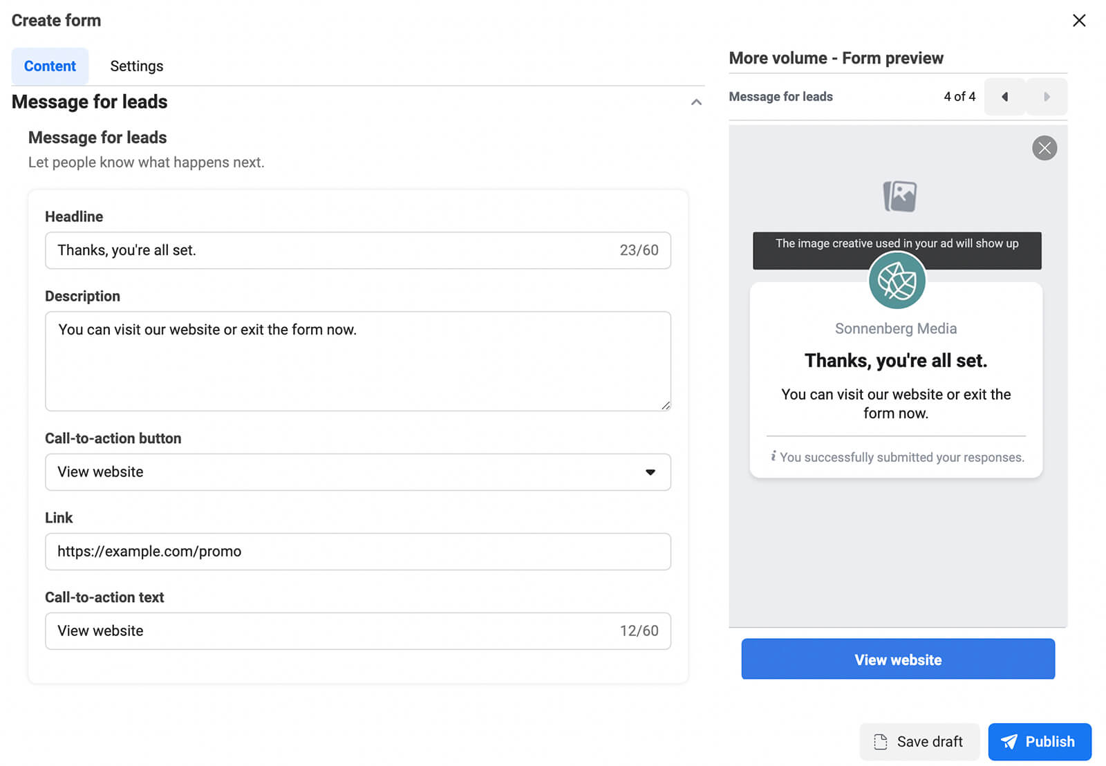Switch to the Content tab
Screen dimensions: 1106x766
coord(50,66)
